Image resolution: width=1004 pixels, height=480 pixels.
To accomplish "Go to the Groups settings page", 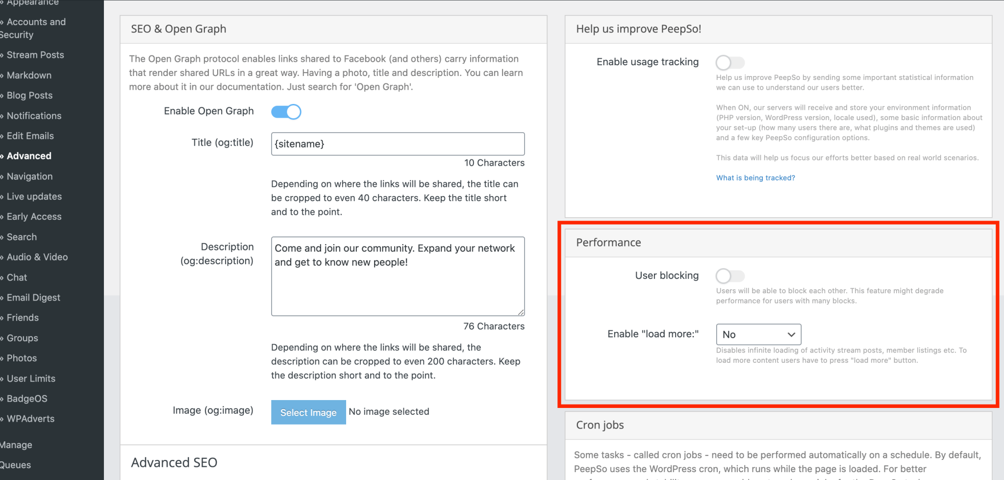I will click(x=22, y=338).
